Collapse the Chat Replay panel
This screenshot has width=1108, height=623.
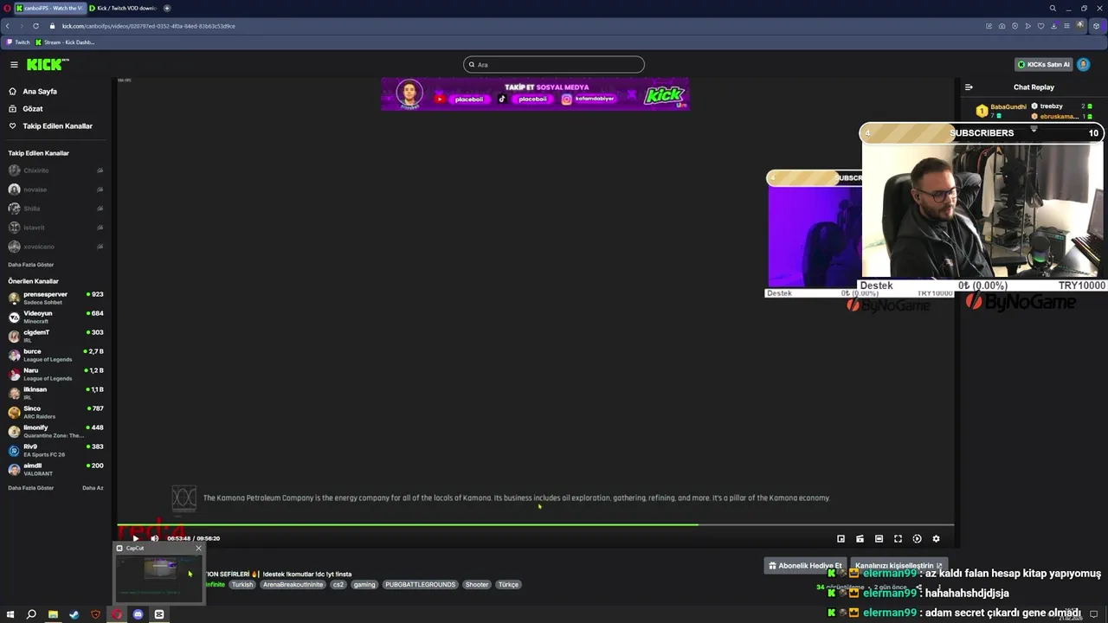969,87
